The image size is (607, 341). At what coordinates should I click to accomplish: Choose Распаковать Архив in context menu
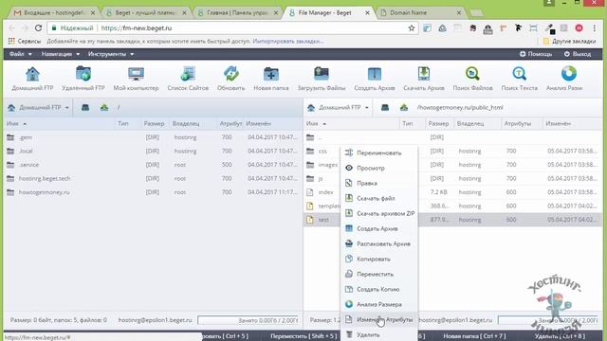[379, 244]
